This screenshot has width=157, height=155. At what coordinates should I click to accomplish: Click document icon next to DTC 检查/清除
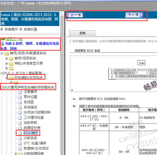[x=20, y=143]
